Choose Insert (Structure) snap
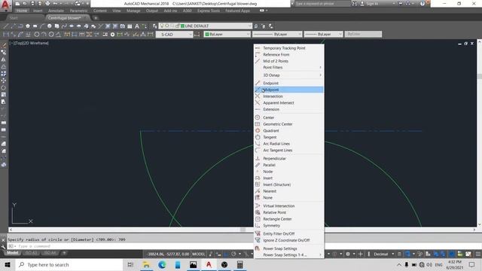Image resolution: width=482 pixels, height=271 pixels. [x=288, y=184]
